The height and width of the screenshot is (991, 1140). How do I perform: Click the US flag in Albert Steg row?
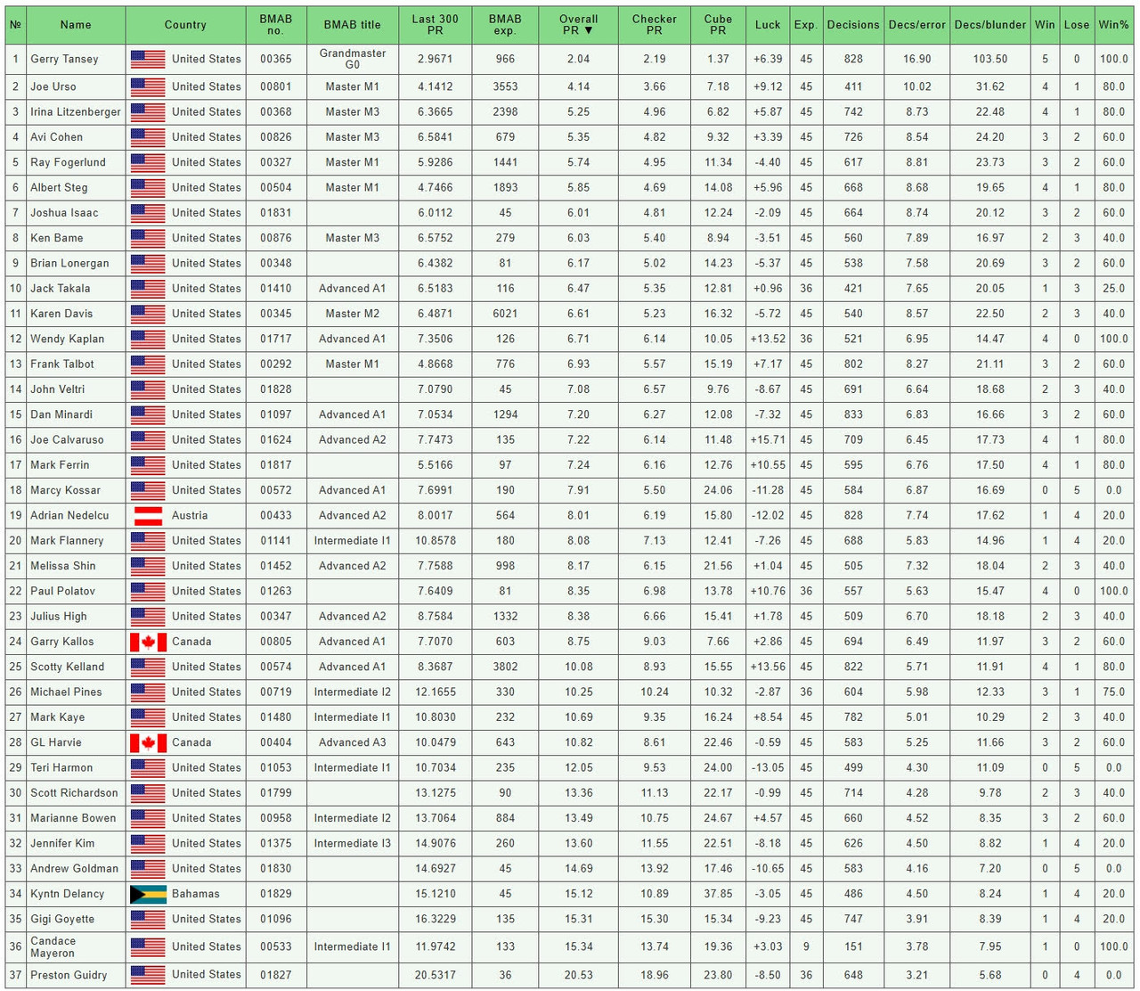148,188
